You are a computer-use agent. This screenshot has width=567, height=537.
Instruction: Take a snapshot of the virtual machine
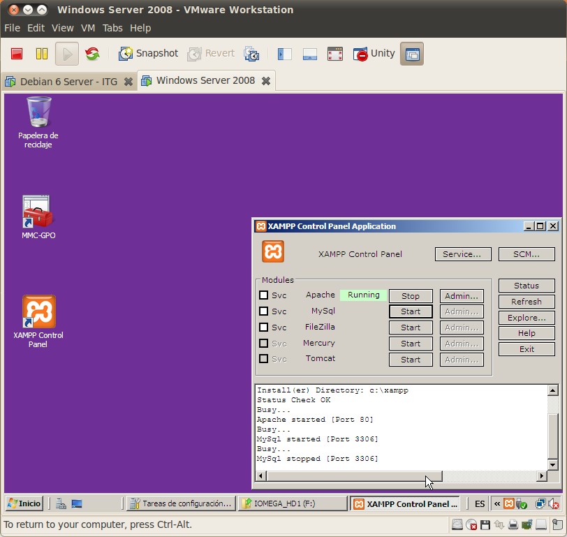(x=148, y=53)
